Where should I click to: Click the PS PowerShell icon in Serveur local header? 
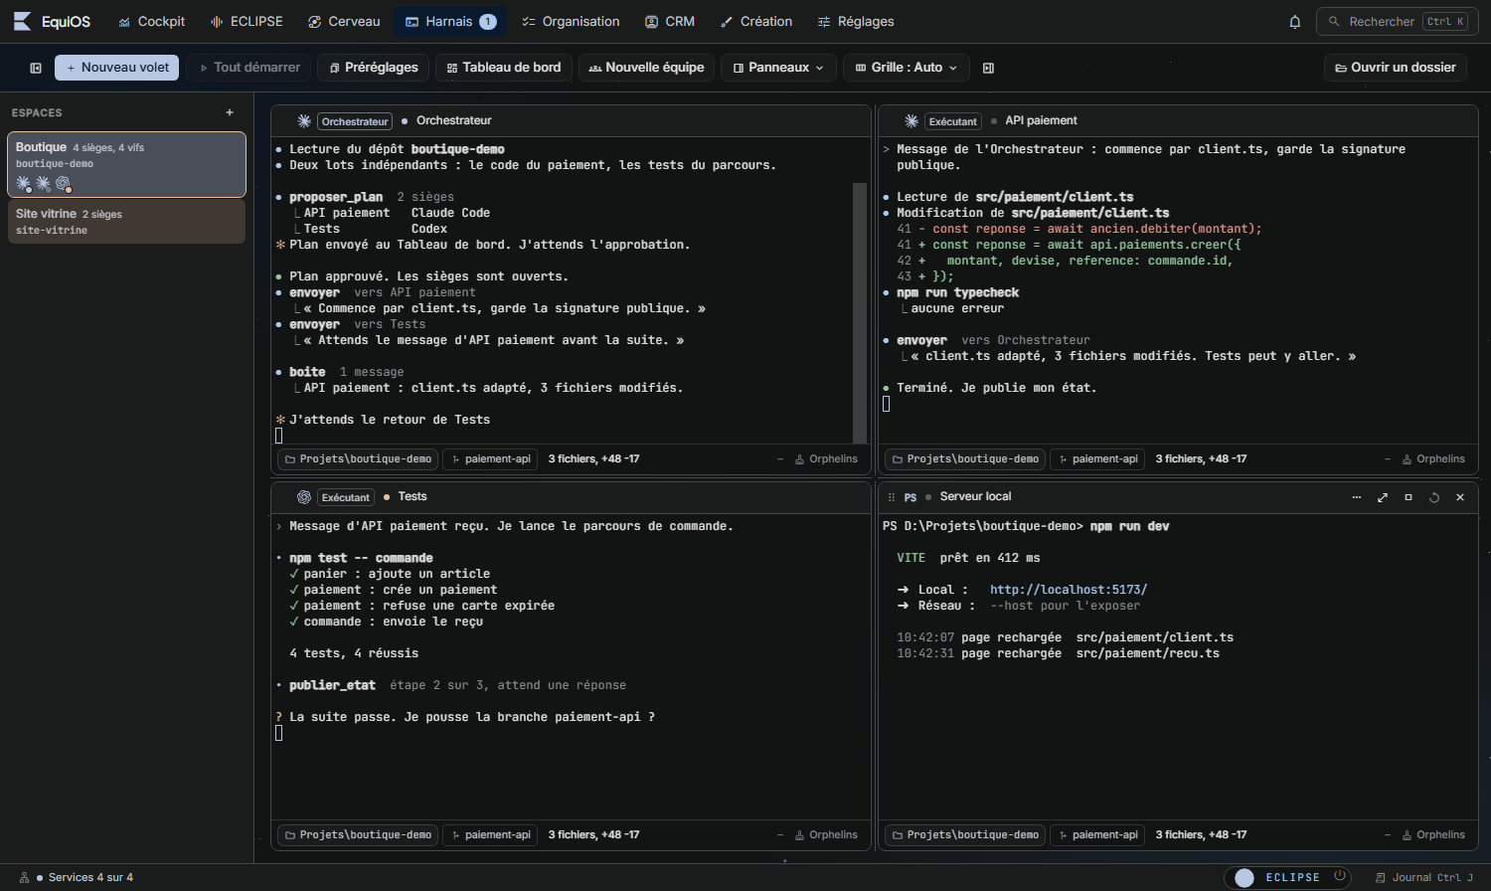pos(911,497)
